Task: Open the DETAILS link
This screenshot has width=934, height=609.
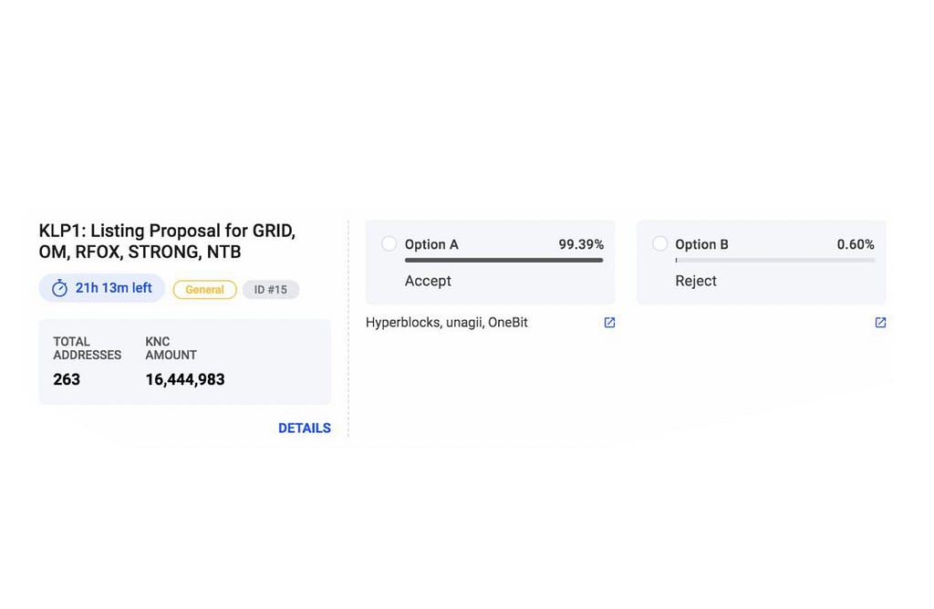Action: [305, 428]
